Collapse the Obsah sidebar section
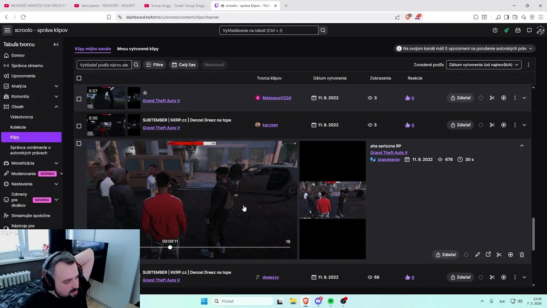 (x=56, y=107)
